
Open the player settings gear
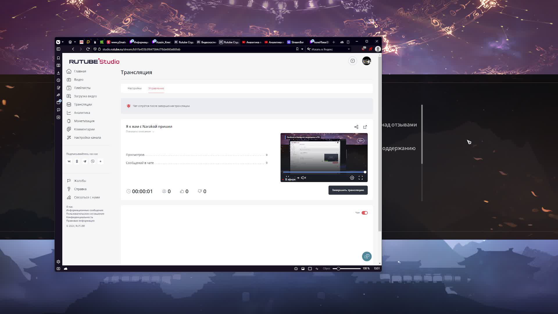click(x=352, y=178)
